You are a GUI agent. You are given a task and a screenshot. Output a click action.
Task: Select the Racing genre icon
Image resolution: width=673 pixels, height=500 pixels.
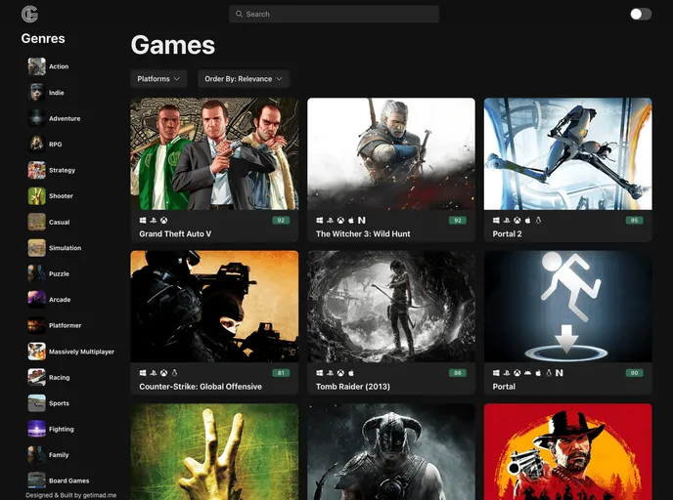pyautogui.click(x=37, y=377)
